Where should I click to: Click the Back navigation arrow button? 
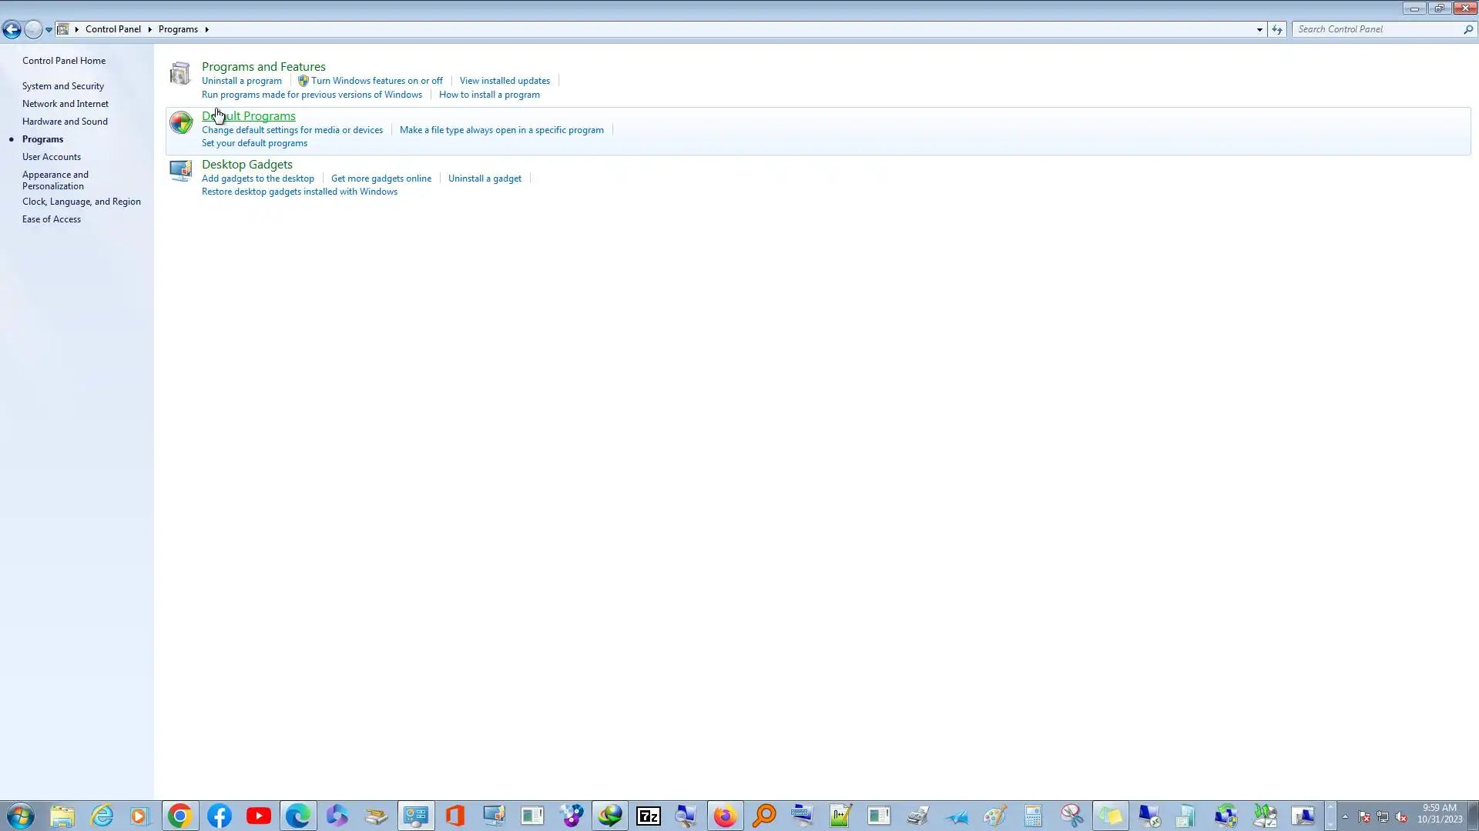(x=12, y=30)
